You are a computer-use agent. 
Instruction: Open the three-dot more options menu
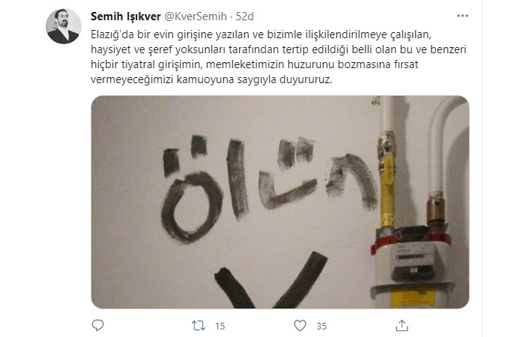coord(462,16)
